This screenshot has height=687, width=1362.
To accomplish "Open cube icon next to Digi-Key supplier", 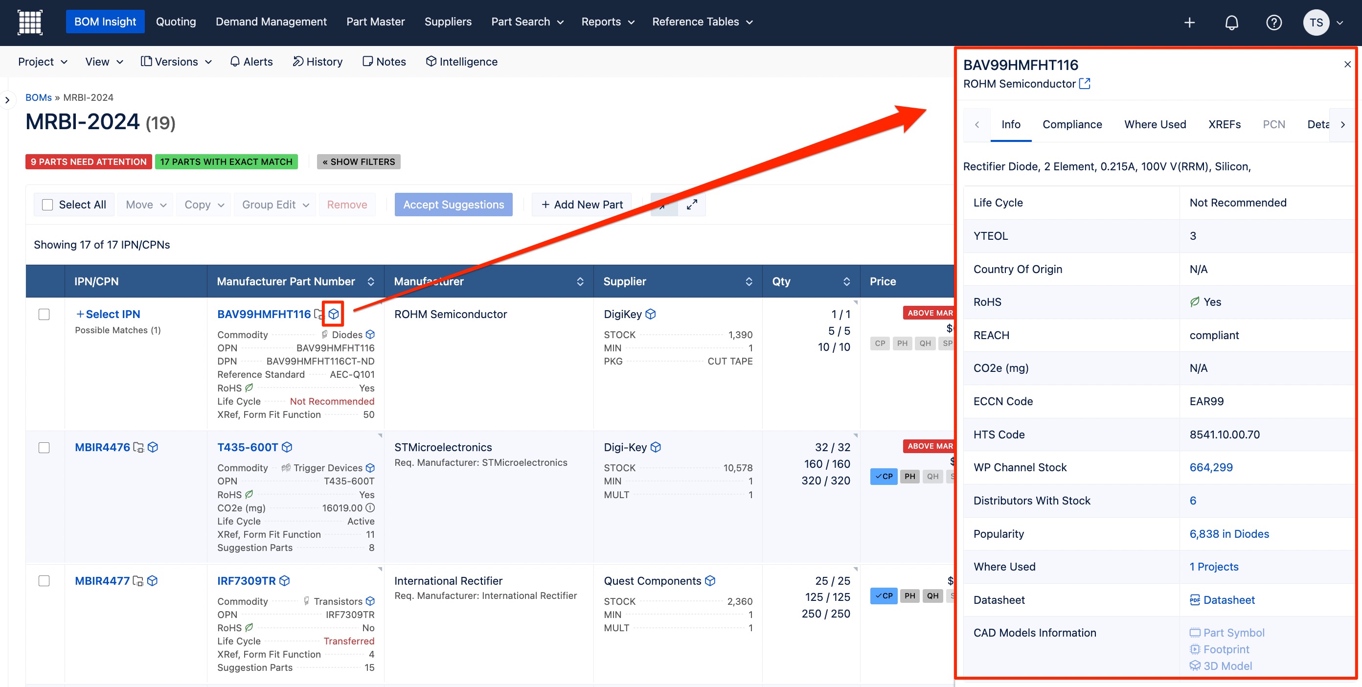I will tap(656, 447).
